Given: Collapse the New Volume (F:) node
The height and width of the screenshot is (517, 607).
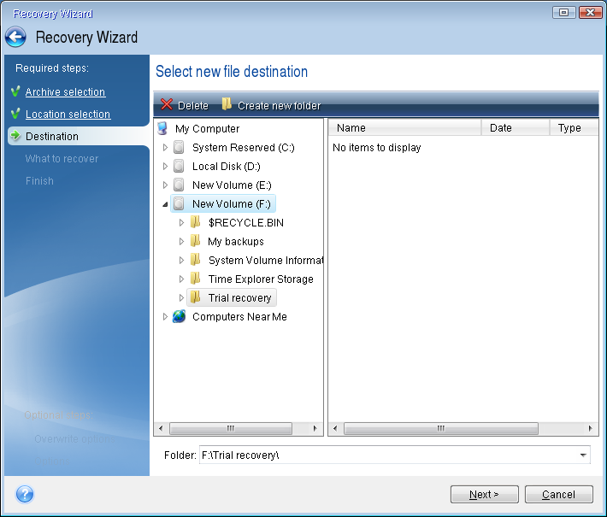Looking at the screenshot, I should (165, 204).
